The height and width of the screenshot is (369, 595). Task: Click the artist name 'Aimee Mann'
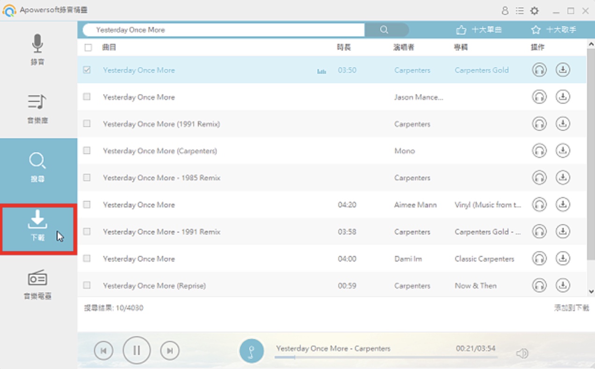pos(415,205)
